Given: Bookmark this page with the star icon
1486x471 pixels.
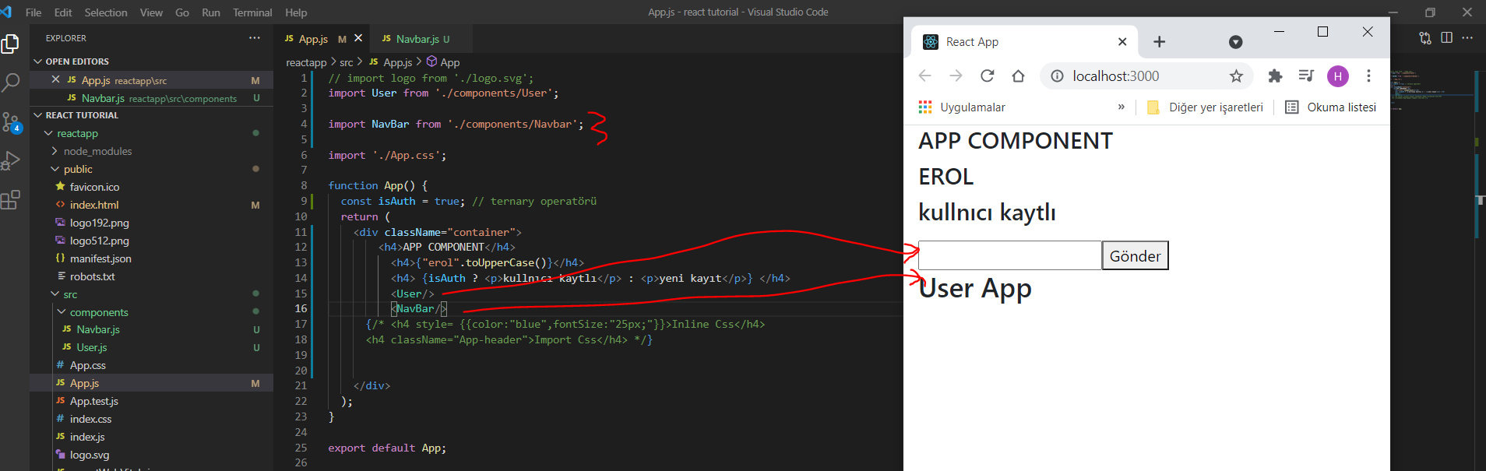Looking at the screenshot, I should [x=1236, y=76].
